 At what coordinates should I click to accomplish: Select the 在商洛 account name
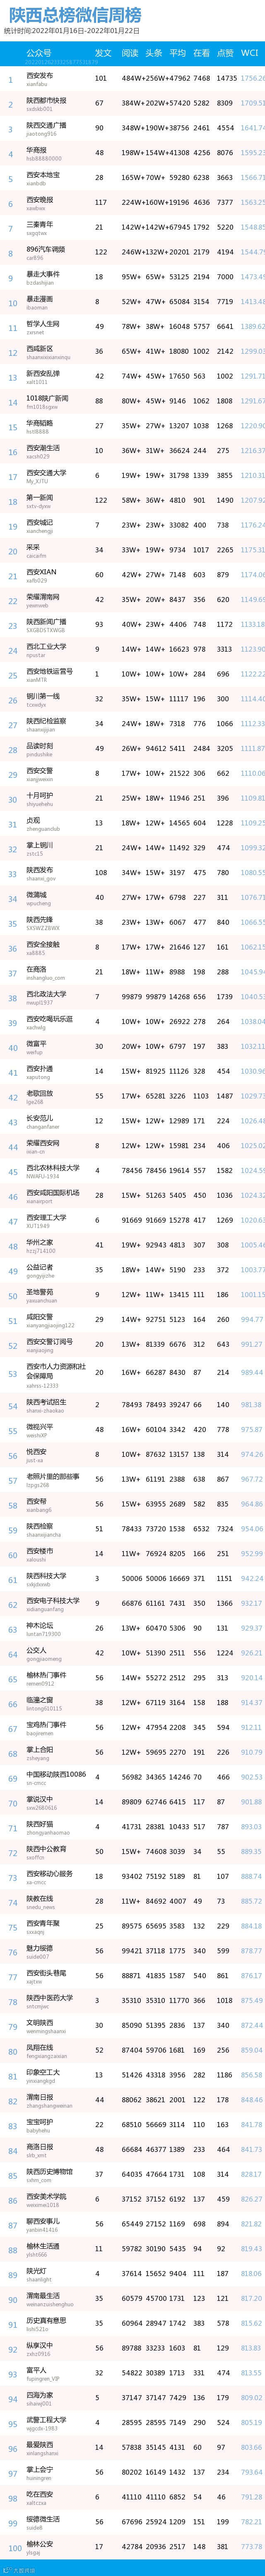[x=36, y=969]
